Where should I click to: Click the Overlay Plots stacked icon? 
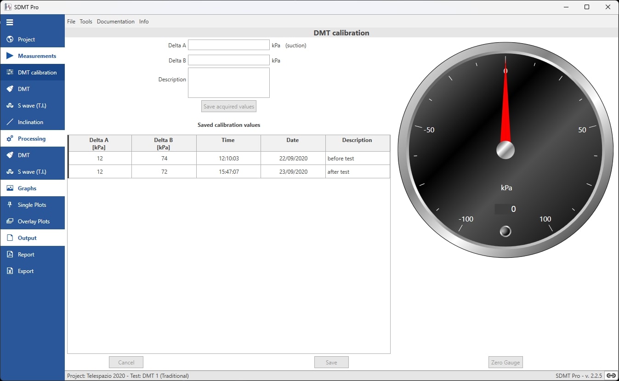(10, 222)
